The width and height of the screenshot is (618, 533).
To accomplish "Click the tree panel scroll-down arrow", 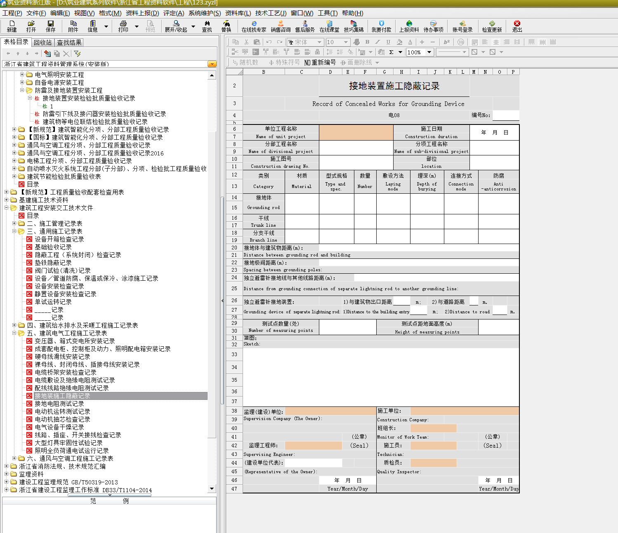I will pyautogui.click(x=212, y=488).
